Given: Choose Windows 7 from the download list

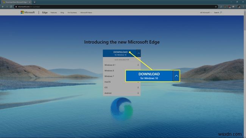Looking at the screenshot, I should 109,76.
